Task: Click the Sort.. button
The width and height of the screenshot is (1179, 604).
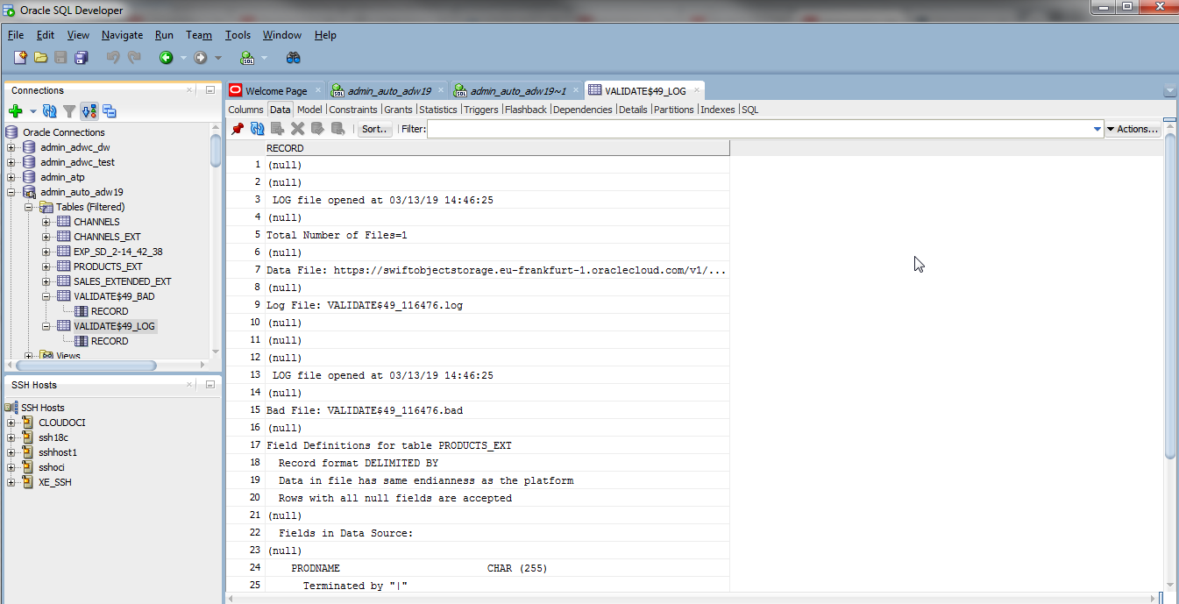Action: tap(374, 129)
